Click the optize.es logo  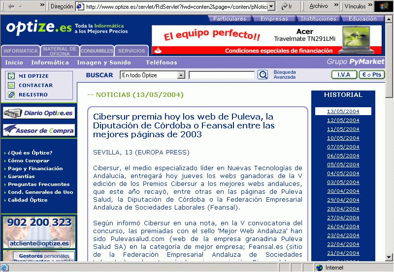coord(39,28)
